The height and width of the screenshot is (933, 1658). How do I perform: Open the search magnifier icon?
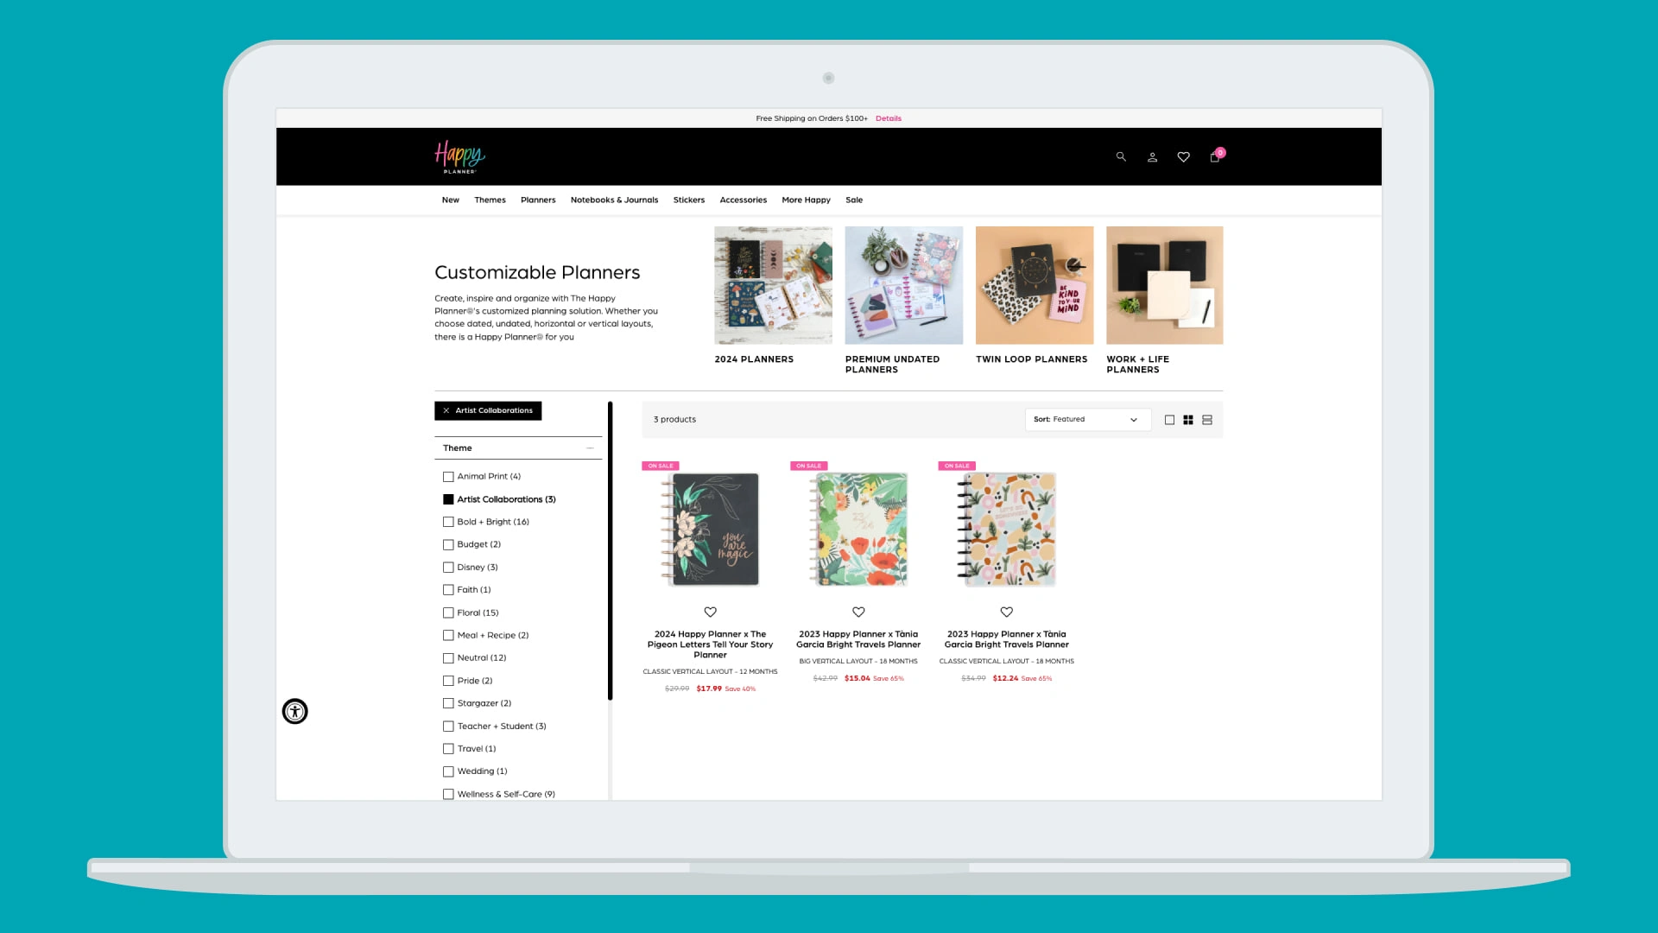click(1121, 157)
